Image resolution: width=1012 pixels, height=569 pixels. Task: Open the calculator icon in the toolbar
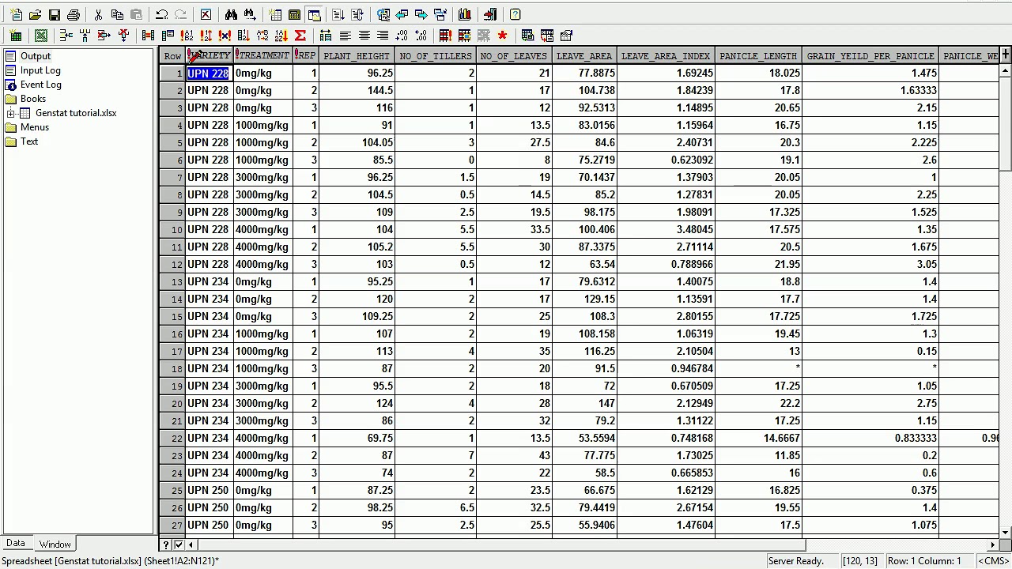click(x=294, y=15)
